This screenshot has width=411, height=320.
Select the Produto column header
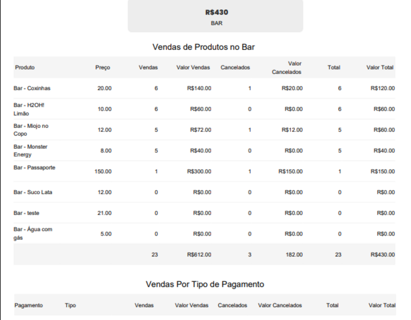tap(25, 67)
